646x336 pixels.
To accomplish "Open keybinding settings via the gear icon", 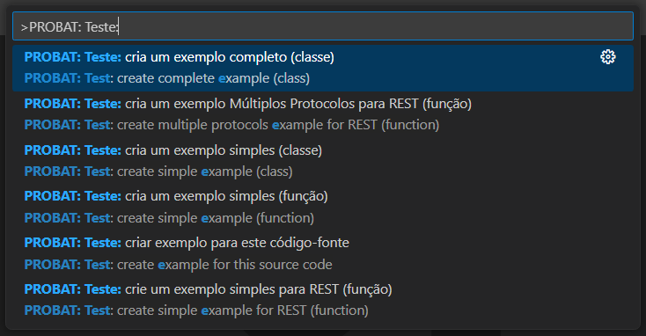I will [607, 57].
